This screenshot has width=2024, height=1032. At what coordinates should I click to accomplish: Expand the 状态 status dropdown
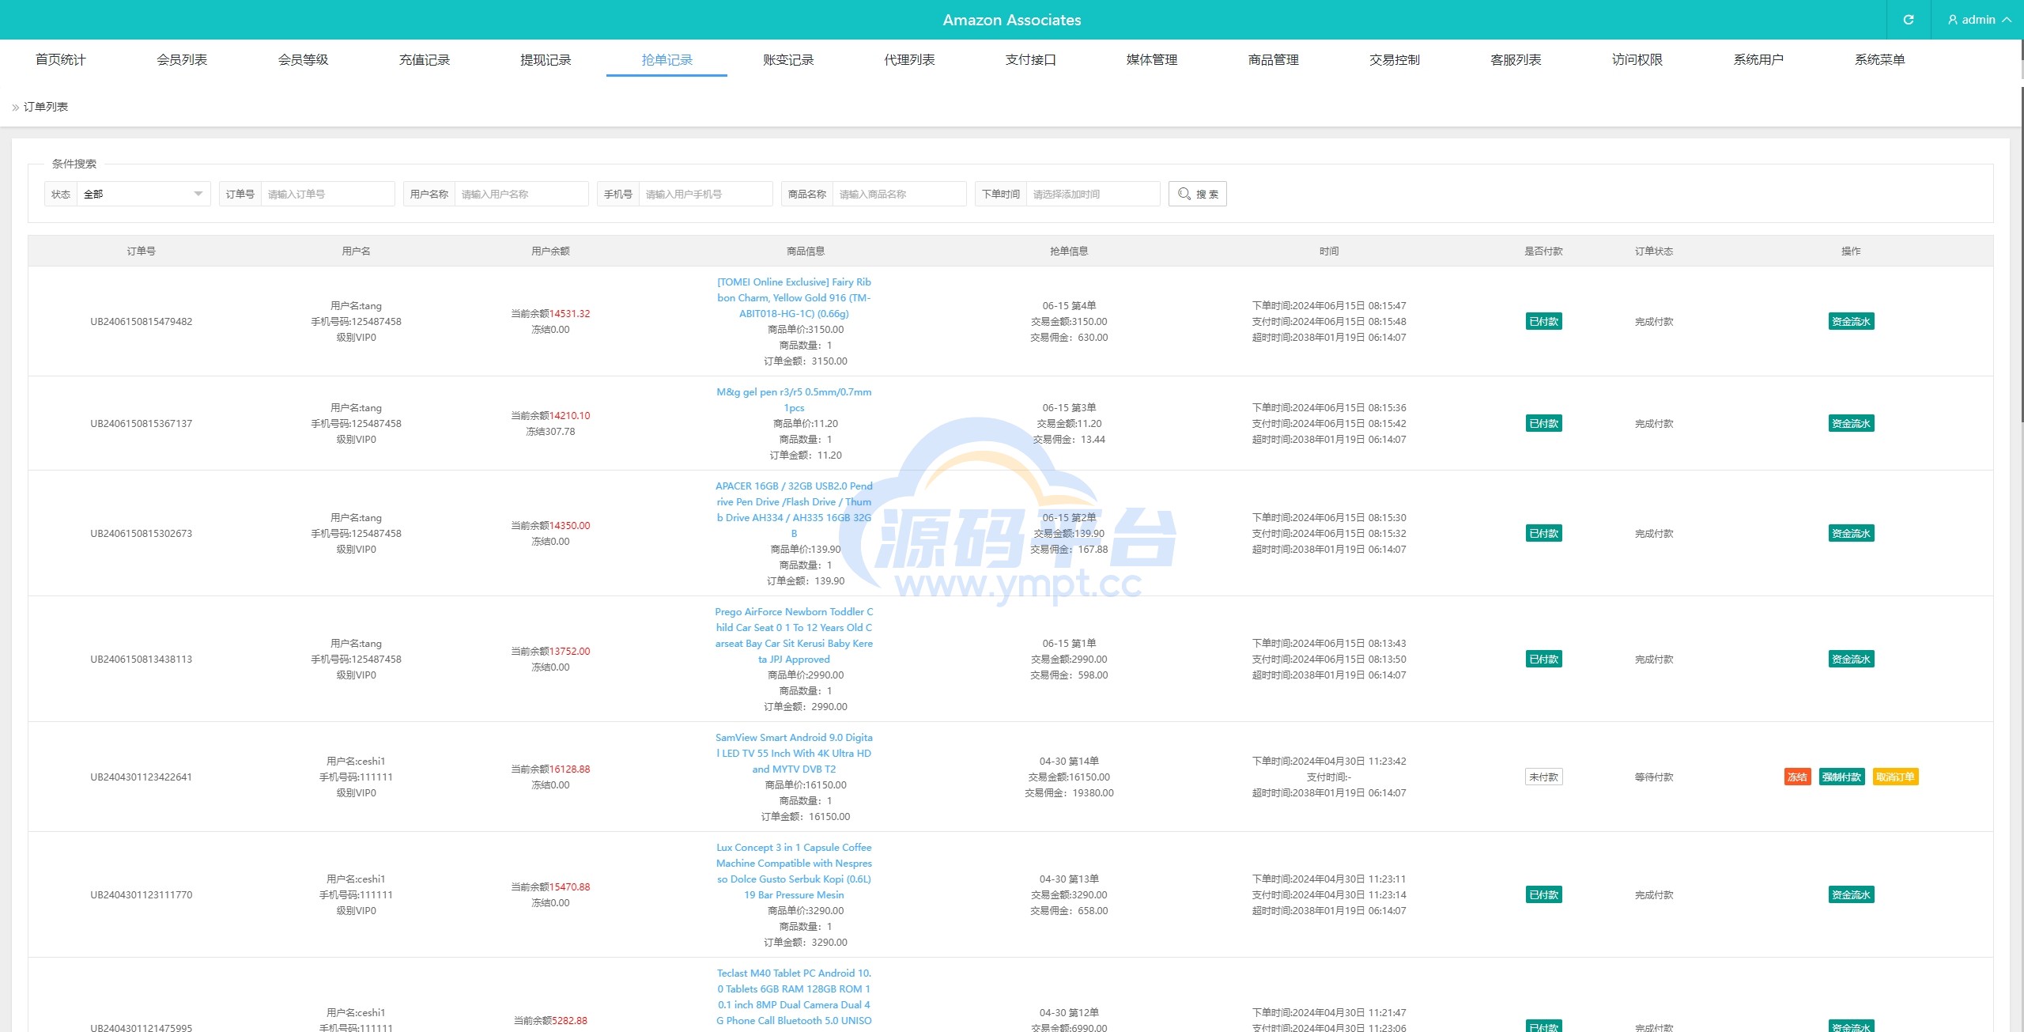click(x=143, y=194)
